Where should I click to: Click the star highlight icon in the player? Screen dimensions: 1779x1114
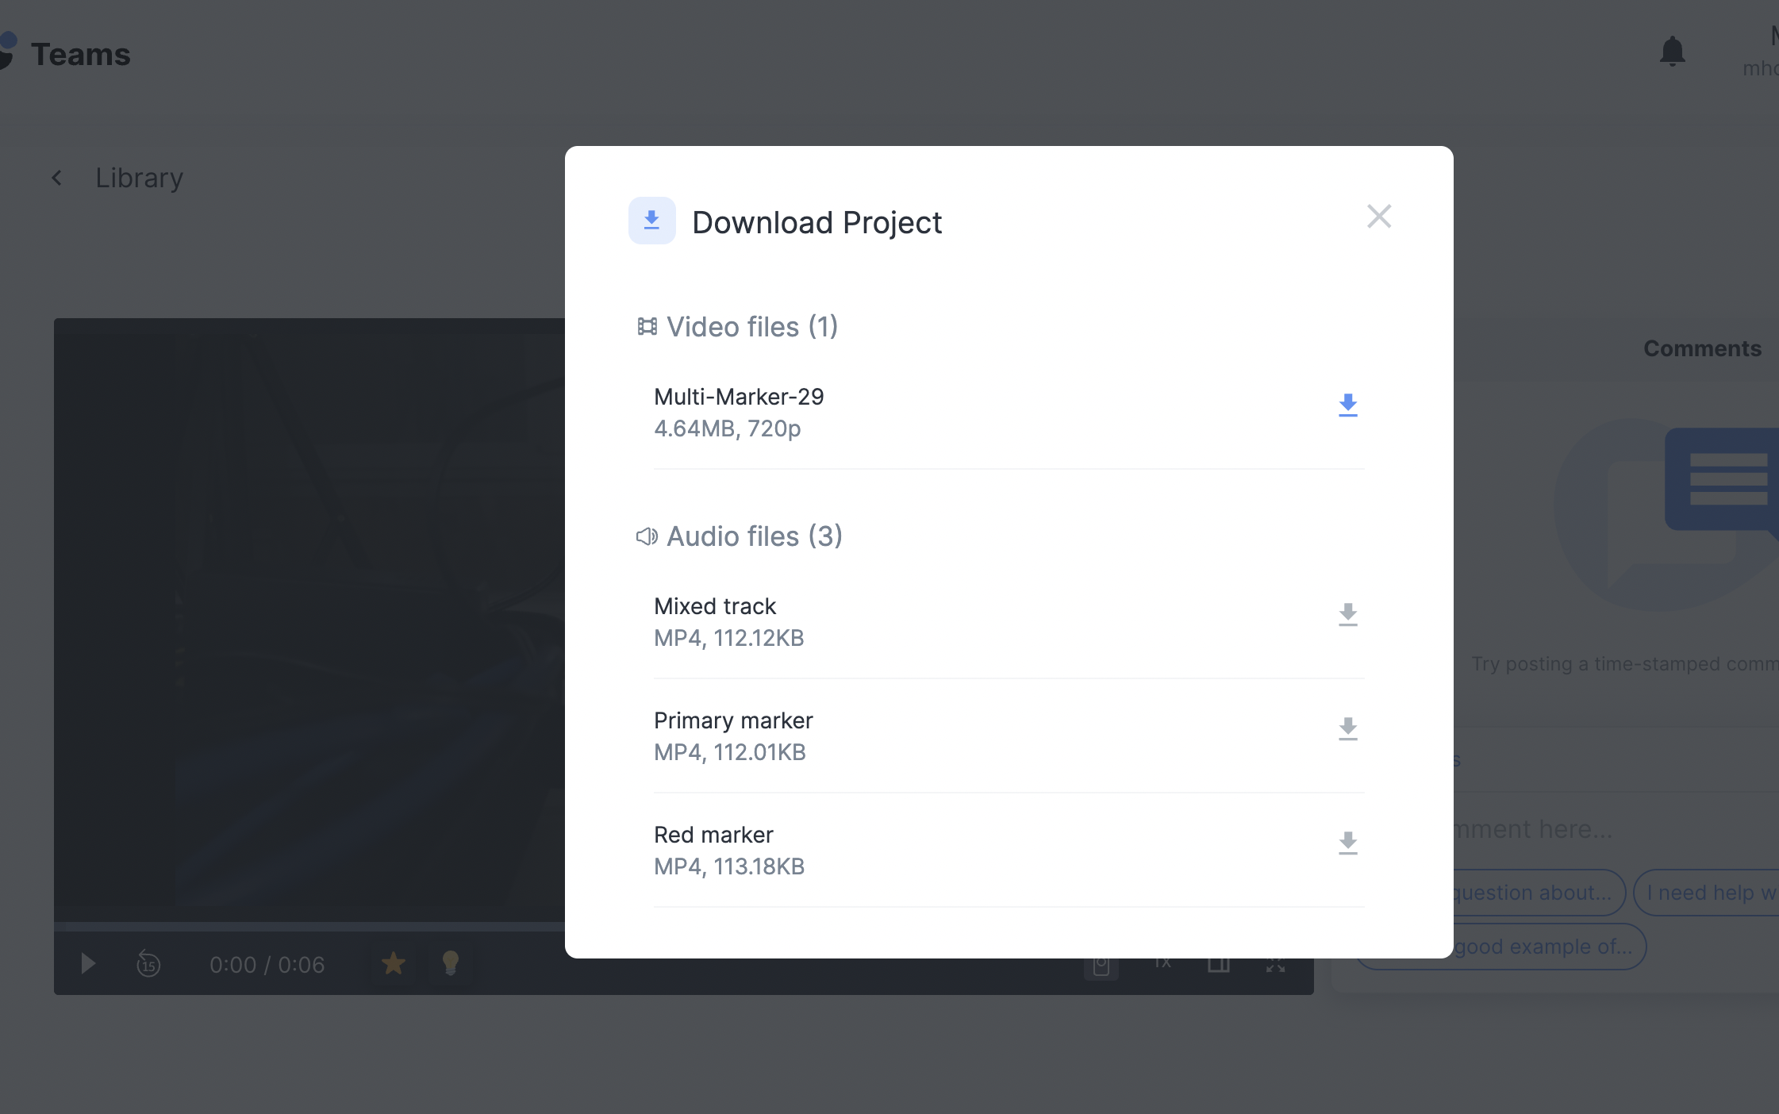[x=394, y=963]
